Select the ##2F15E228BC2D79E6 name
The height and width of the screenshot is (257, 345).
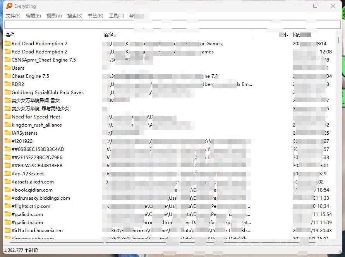pos(37,158)
